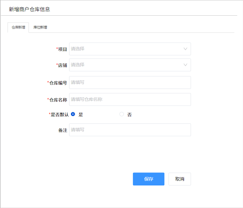This screenshot has height=208, width=243.
Task: Open the 店铺 请选择 select box
Action: [130, 65]
